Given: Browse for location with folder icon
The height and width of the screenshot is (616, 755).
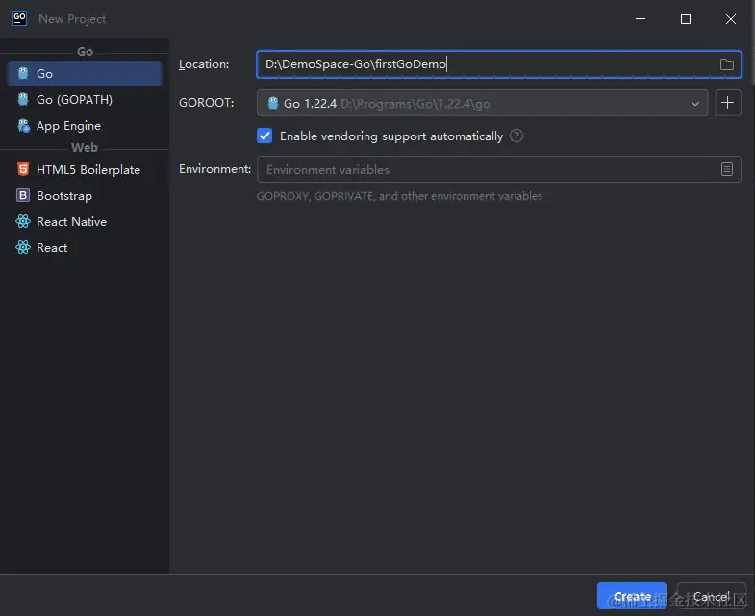Looking at the screenshot, I should [726, 64].
